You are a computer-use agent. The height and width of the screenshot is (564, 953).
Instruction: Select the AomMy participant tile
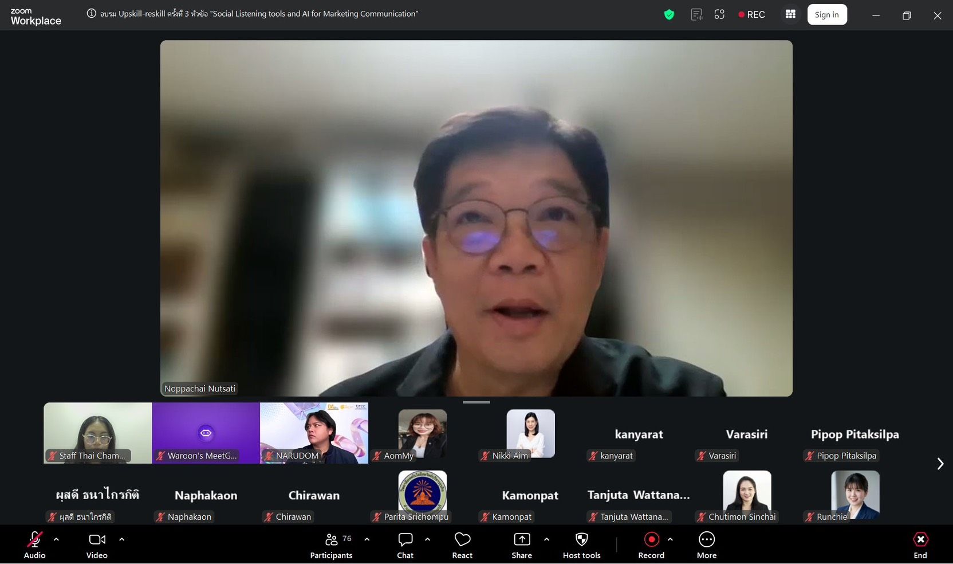422,433
